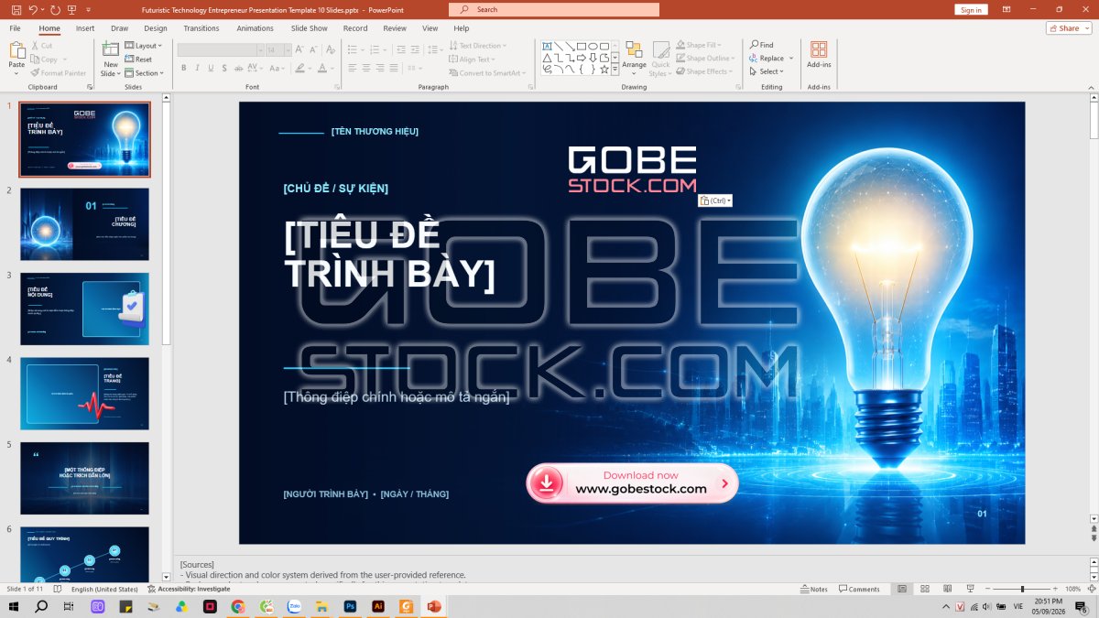Toggle Underline formatting
The height and width of the screenshot is (618, 1099).
[212, 68]
